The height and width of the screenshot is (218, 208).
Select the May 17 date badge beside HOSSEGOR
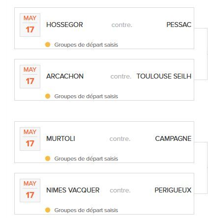[x=30, y=25]
